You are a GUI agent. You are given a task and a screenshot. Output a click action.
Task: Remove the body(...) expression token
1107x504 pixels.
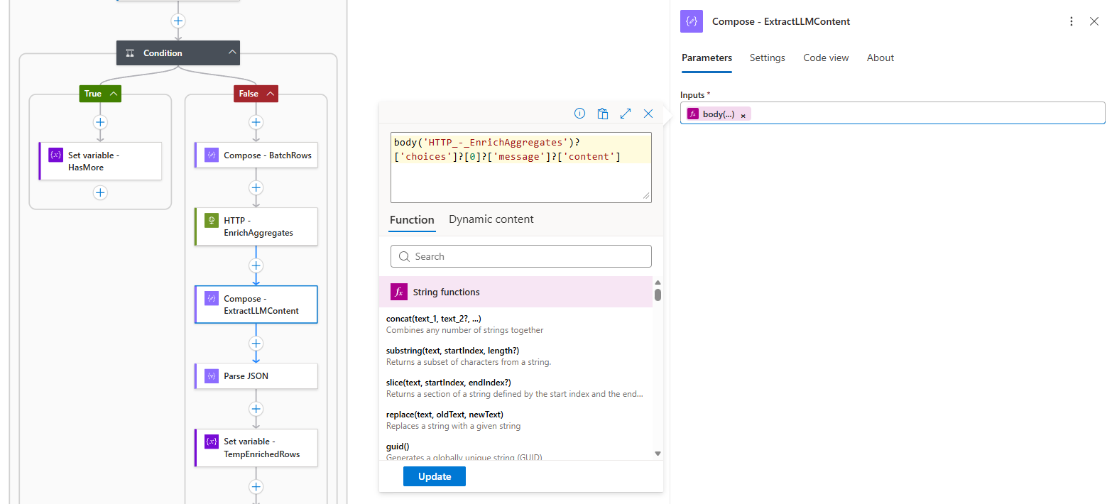point(743,115)
